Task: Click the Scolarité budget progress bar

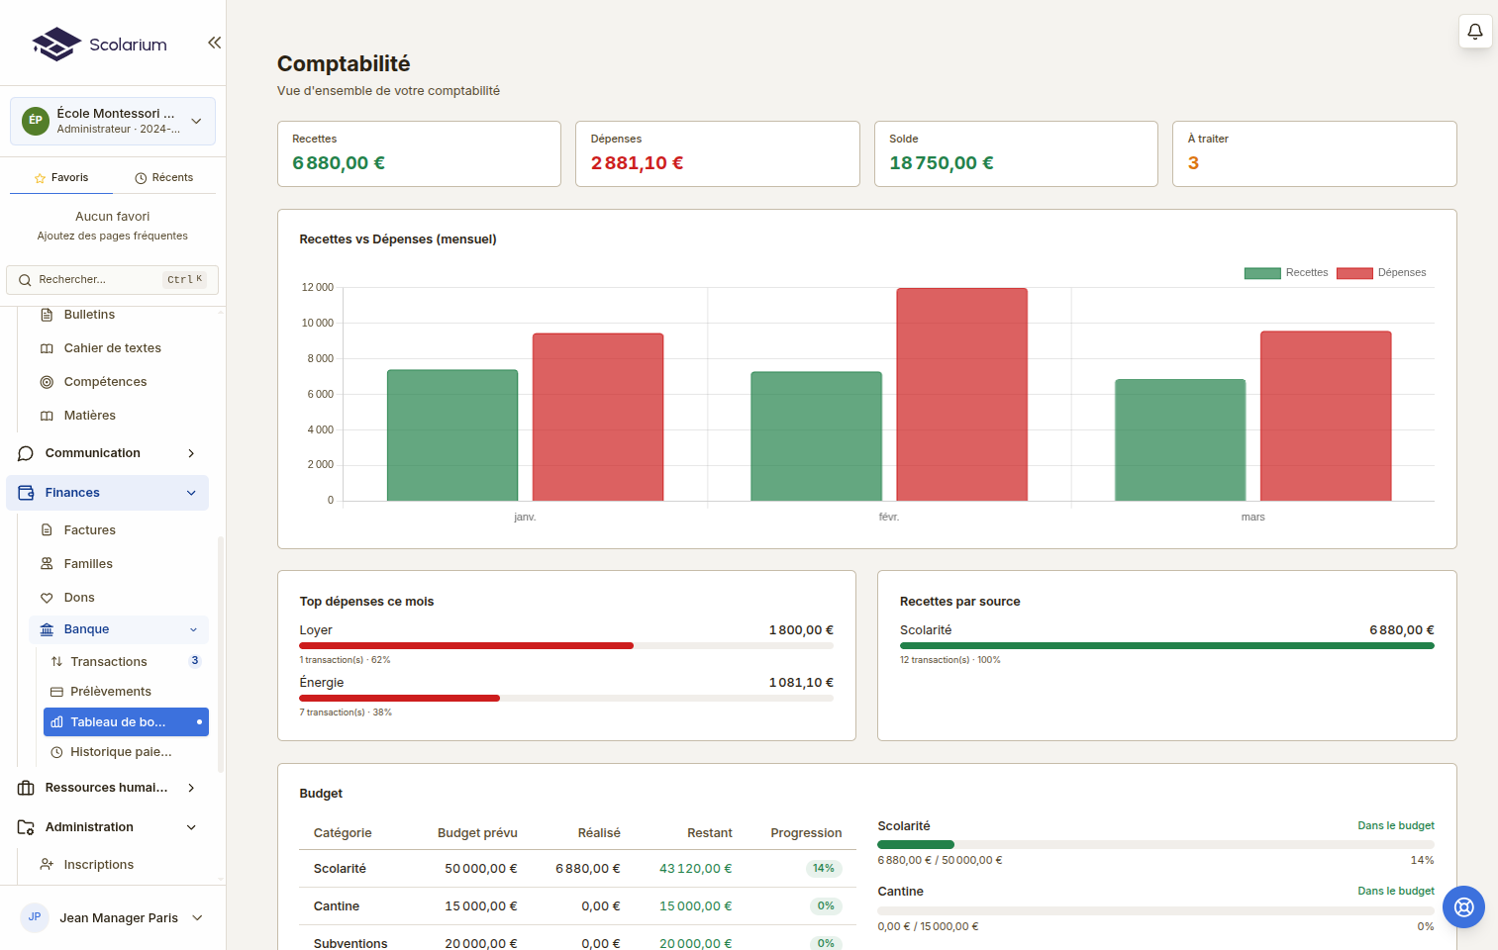Action: coord(1154,845)
